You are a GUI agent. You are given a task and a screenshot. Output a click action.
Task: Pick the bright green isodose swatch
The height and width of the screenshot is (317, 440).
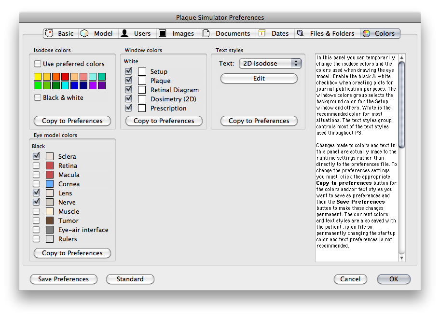pos(38,85)
